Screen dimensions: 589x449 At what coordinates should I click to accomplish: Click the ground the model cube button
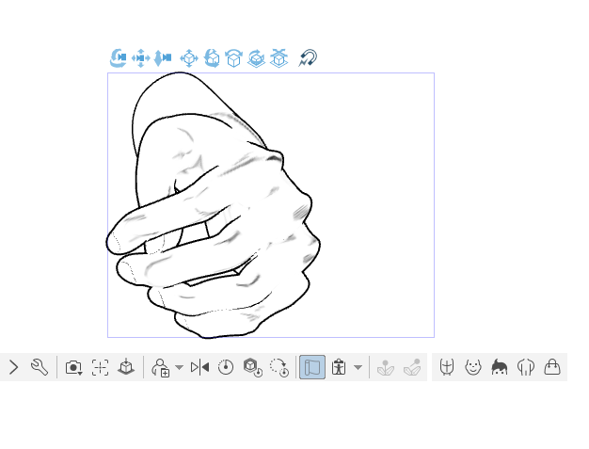tap(126, 367)
